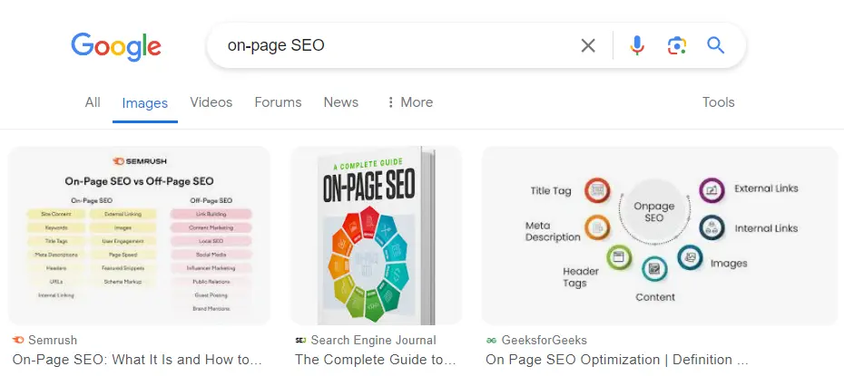This screenshot has height=376, width=844.
Task: Expand the More search categories menu
Action: tap(409, 102)
